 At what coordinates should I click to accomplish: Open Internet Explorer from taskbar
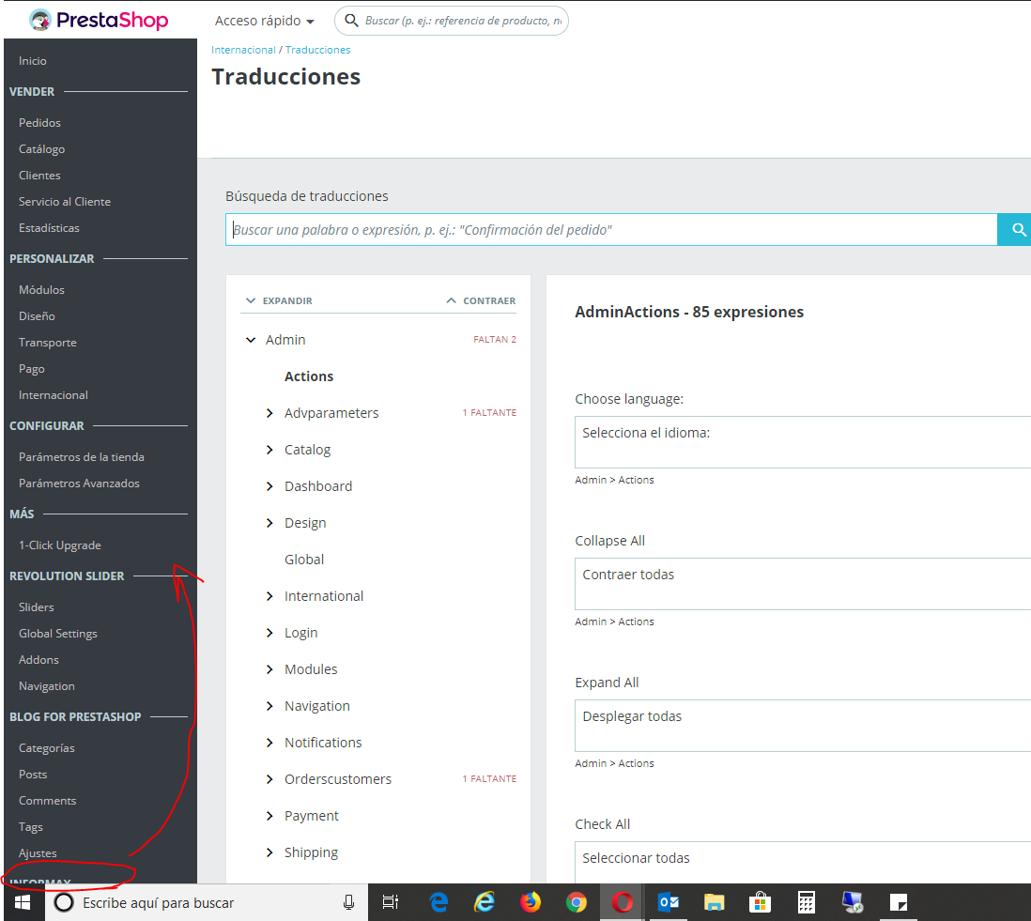tap(485, 902)
